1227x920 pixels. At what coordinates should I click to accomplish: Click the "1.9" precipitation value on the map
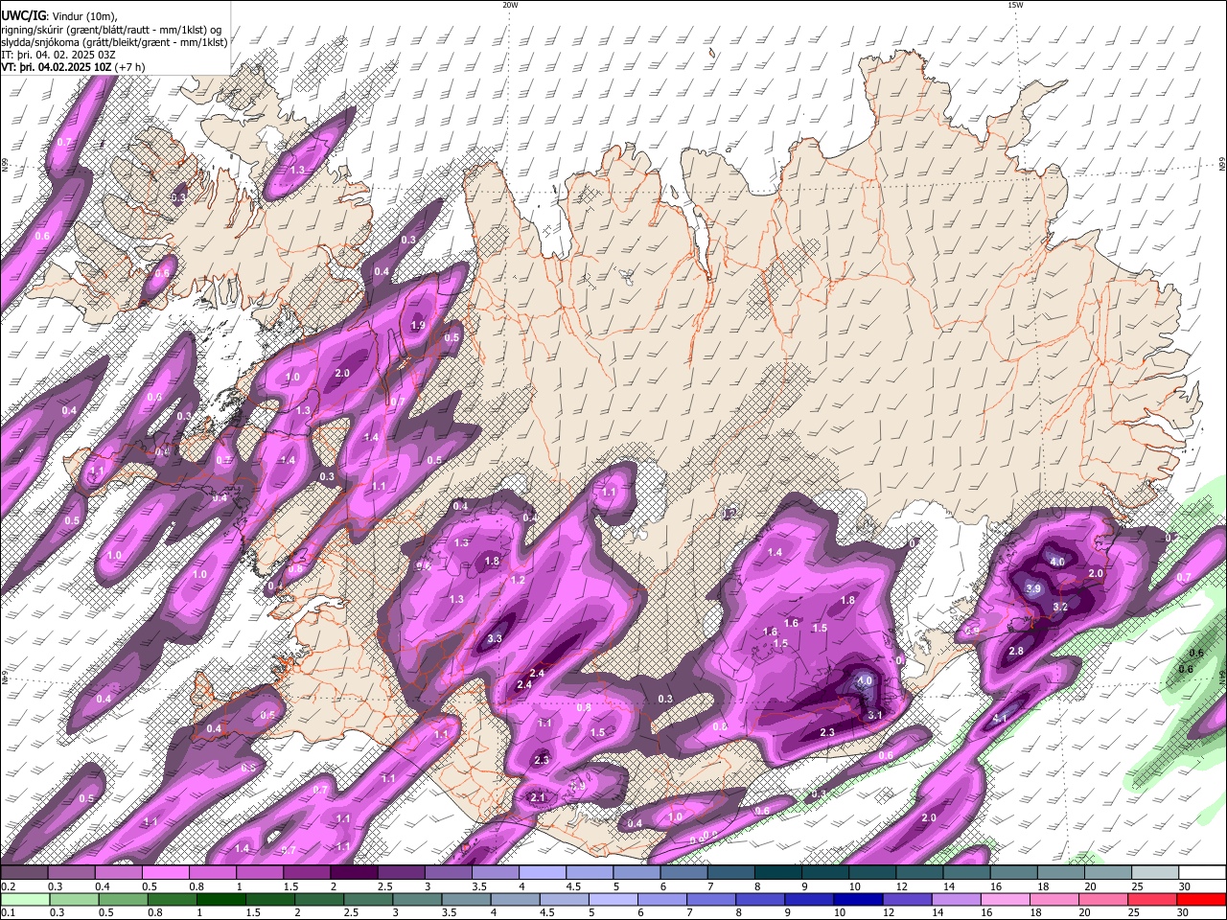click(418, 326)
